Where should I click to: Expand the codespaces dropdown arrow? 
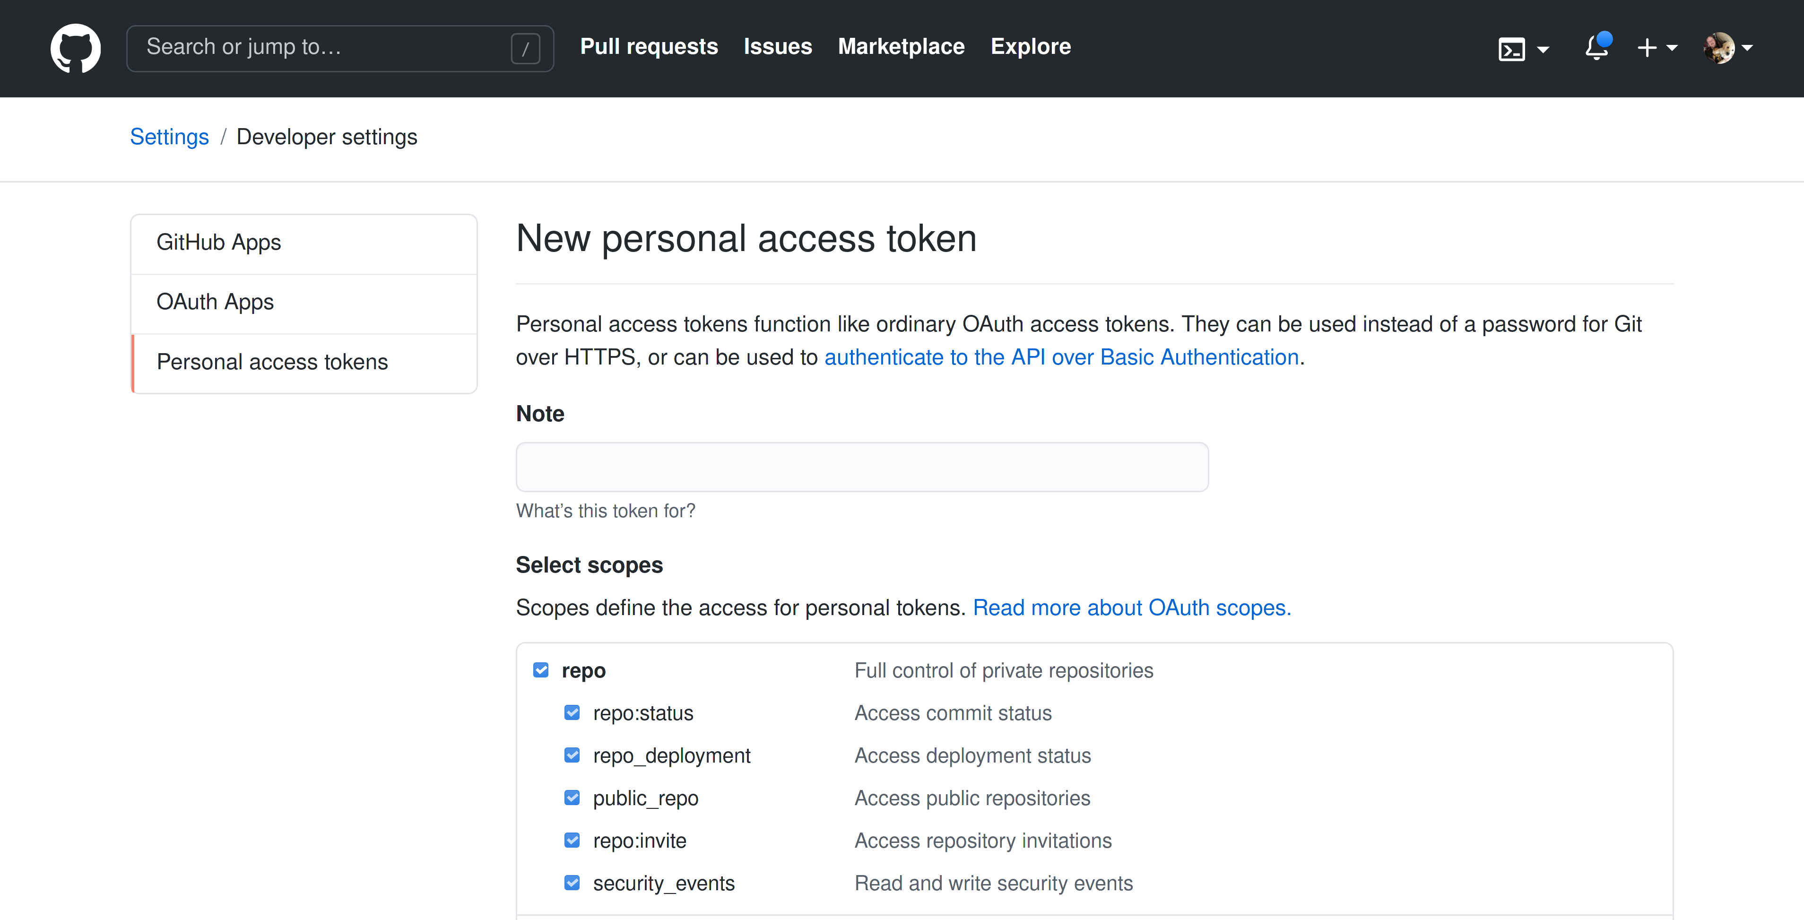point(1541,48)
